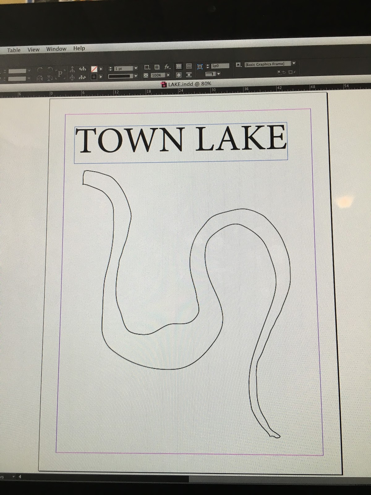
Task: Open the dropdown arrow in the bottom status bar
Action: [x=14, y=477]
